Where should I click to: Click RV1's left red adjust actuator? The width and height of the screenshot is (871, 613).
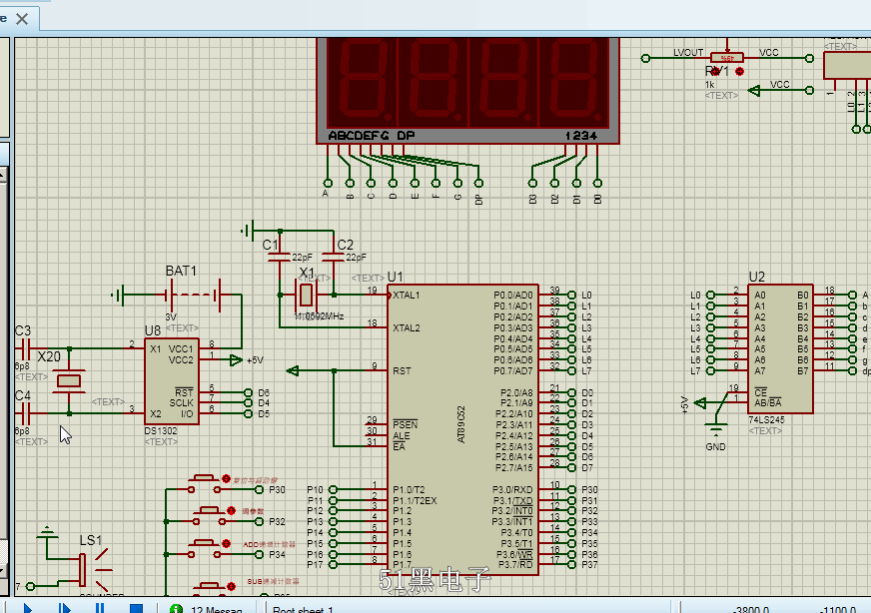716,72
